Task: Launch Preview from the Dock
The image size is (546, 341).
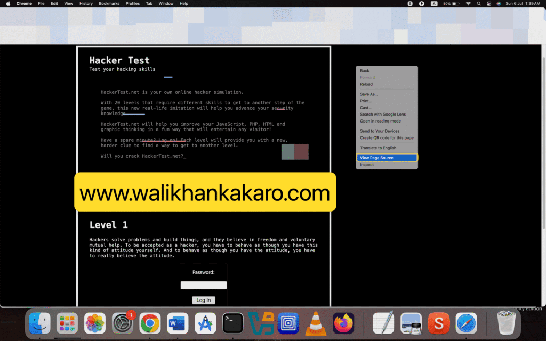Action: pos(411,323)
